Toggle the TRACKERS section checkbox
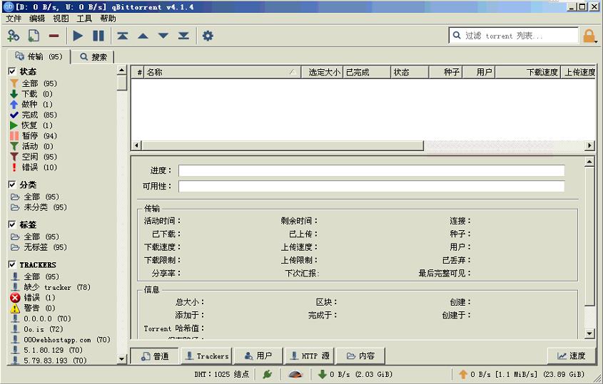 [x=12, y=264]
